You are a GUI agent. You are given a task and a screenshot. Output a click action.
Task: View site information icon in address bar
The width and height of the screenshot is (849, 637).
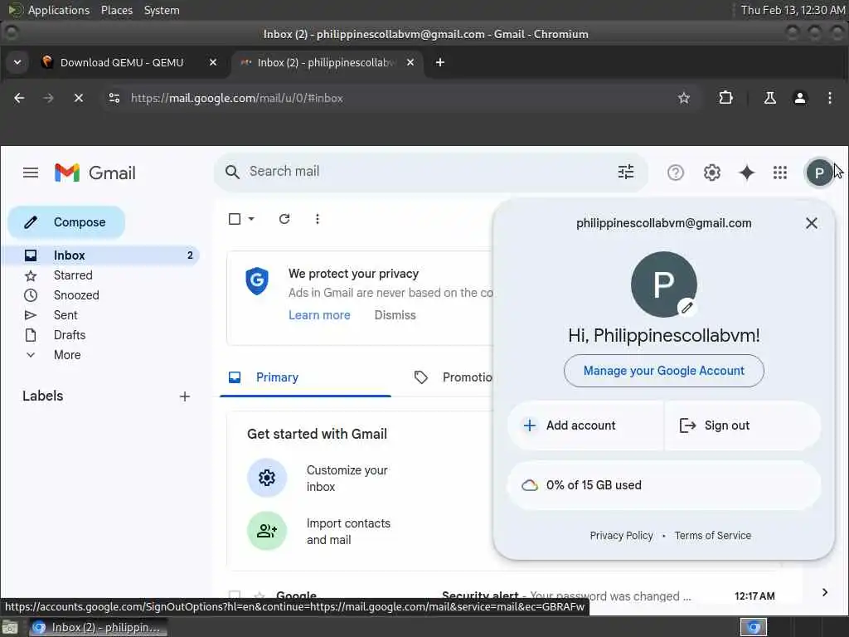pyautogui.click(x=114, y=98)
